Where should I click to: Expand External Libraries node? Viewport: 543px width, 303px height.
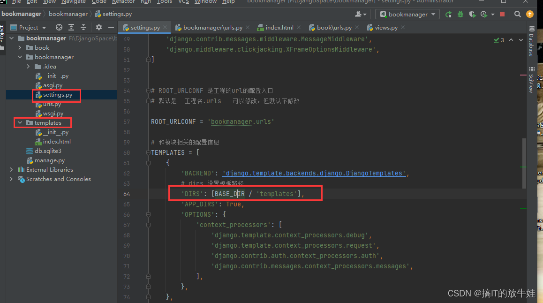tap(11, 170)
